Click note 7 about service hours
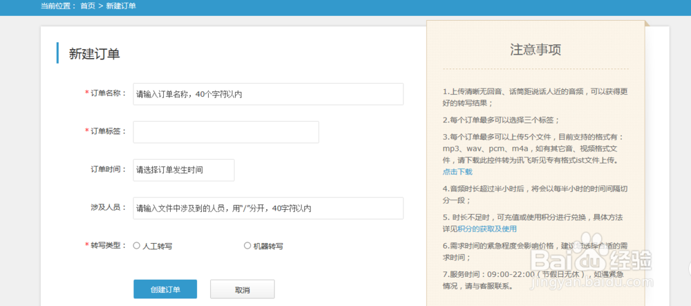The image size is (691, 306). [535, 280]
